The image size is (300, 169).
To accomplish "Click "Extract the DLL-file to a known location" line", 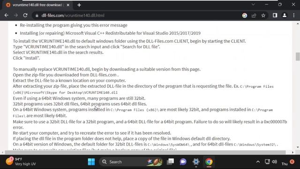I will (69, 80).
